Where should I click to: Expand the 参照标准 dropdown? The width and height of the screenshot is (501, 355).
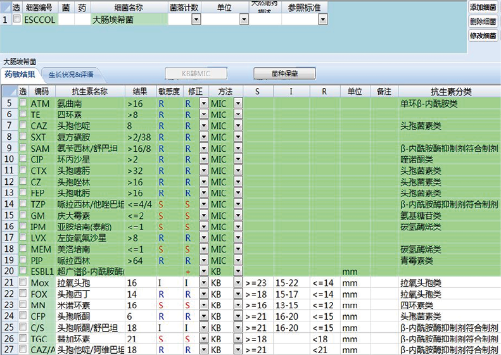[323, 20]
